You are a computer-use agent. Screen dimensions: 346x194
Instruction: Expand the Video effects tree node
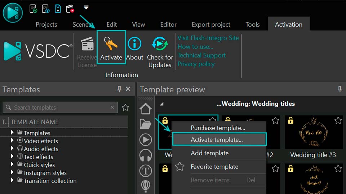(12, 140)
